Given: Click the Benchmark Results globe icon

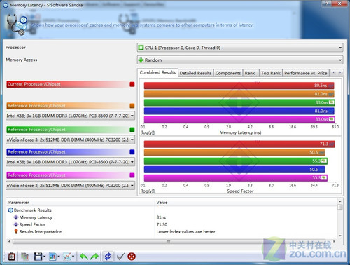Looking at the screenshot, I should tap(10, 210).
